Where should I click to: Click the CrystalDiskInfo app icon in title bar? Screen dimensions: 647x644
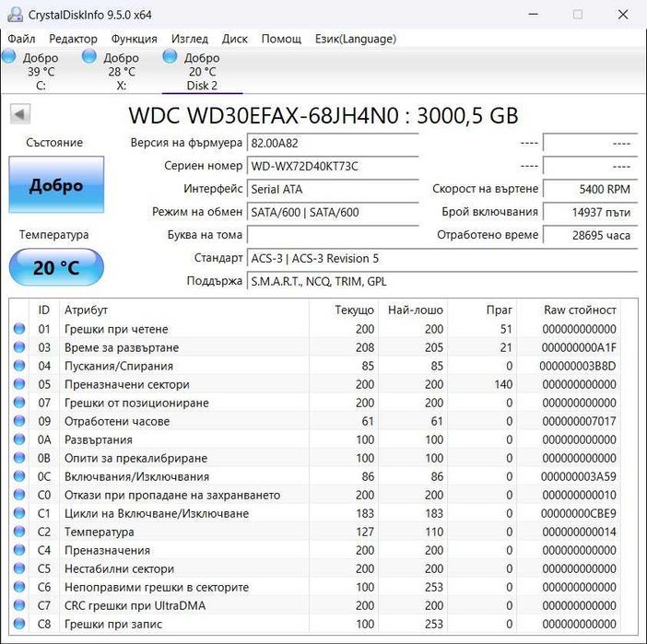click(15, 15)
